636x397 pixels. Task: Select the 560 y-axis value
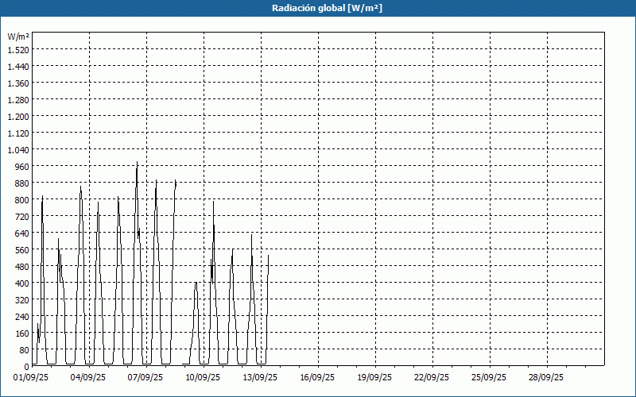point(22,250)
